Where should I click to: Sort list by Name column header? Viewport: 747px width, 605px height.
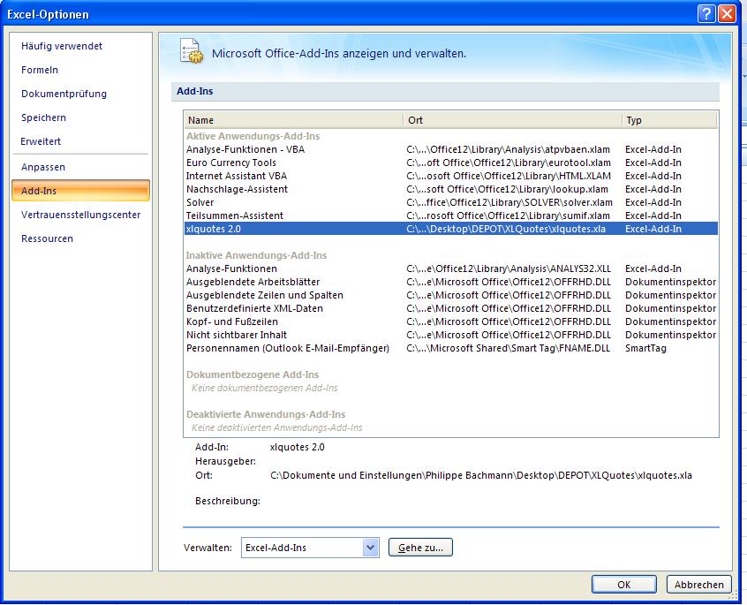pyautogui.click(x=293, y=120)
